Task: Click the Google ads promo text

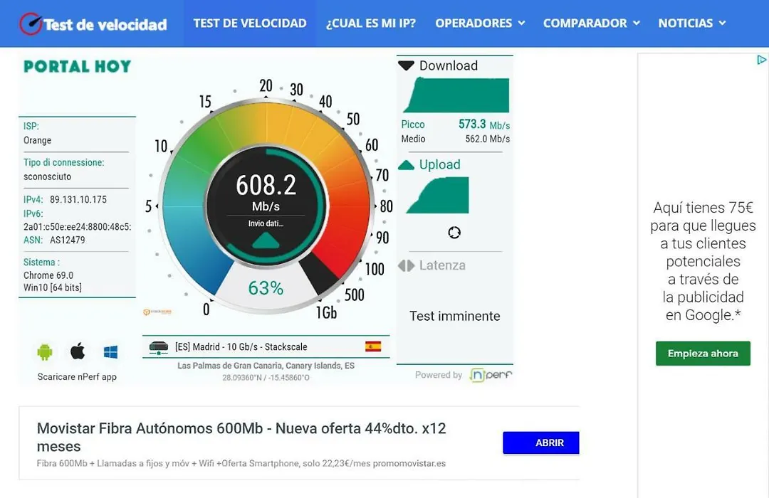Action: point(703,261)
